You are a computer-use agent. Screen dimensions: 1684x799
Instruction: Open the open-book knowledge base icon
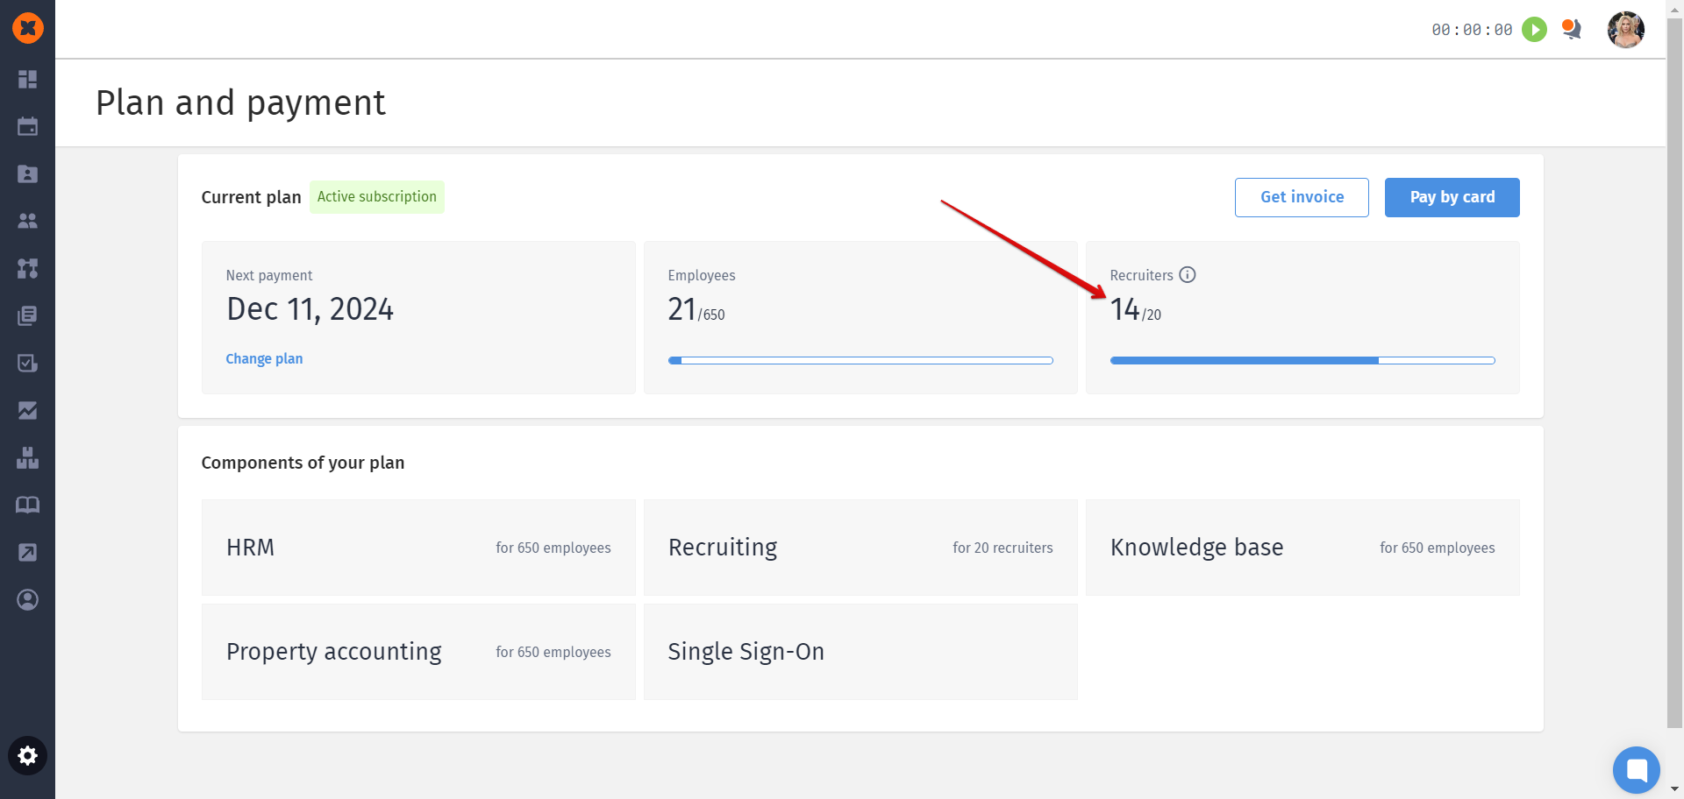click(x=28, y=505)
